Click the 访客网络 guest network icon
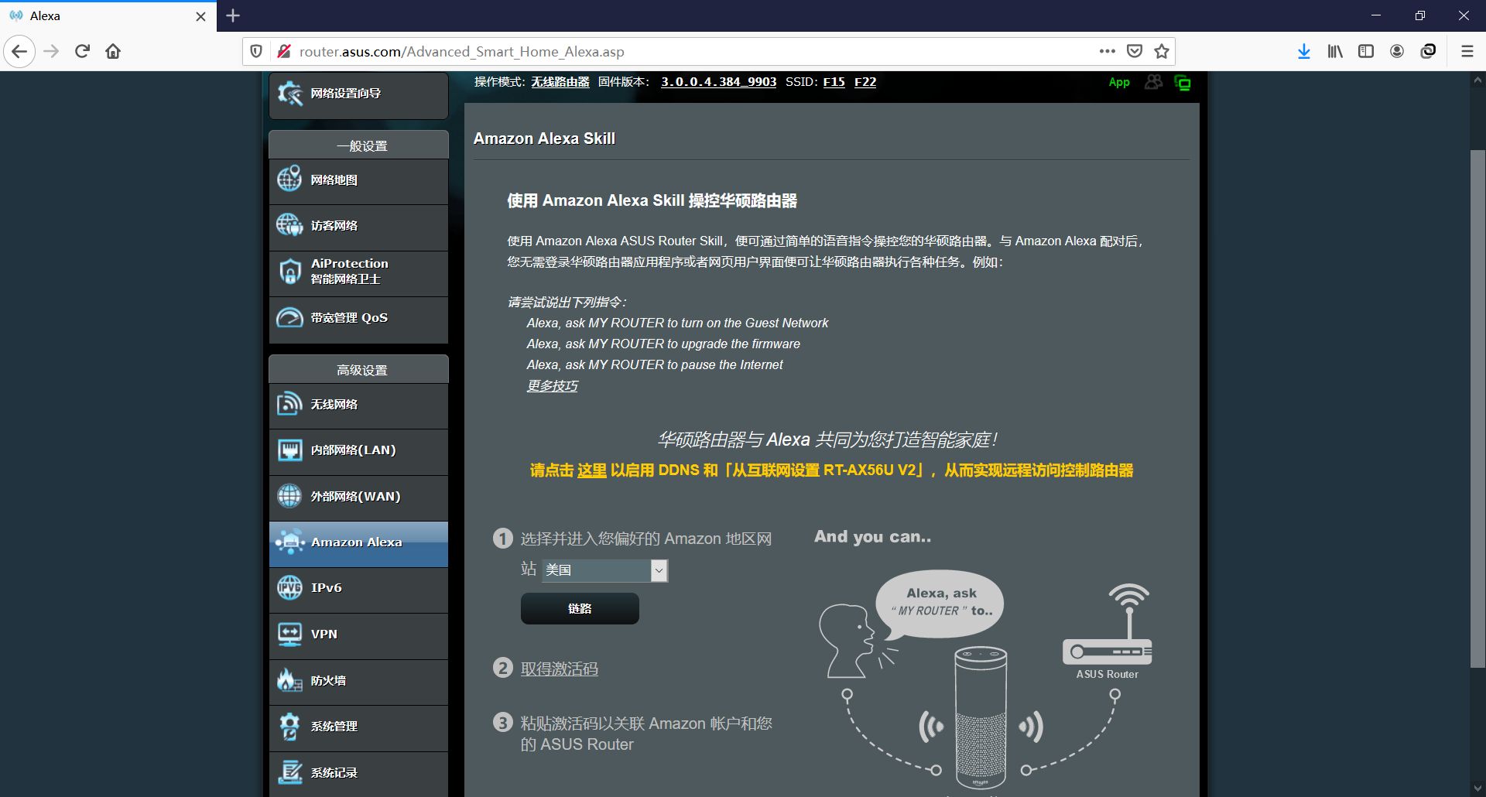Screen dimensions: 1486x797 pyautogui.click(x=289, y=225)
